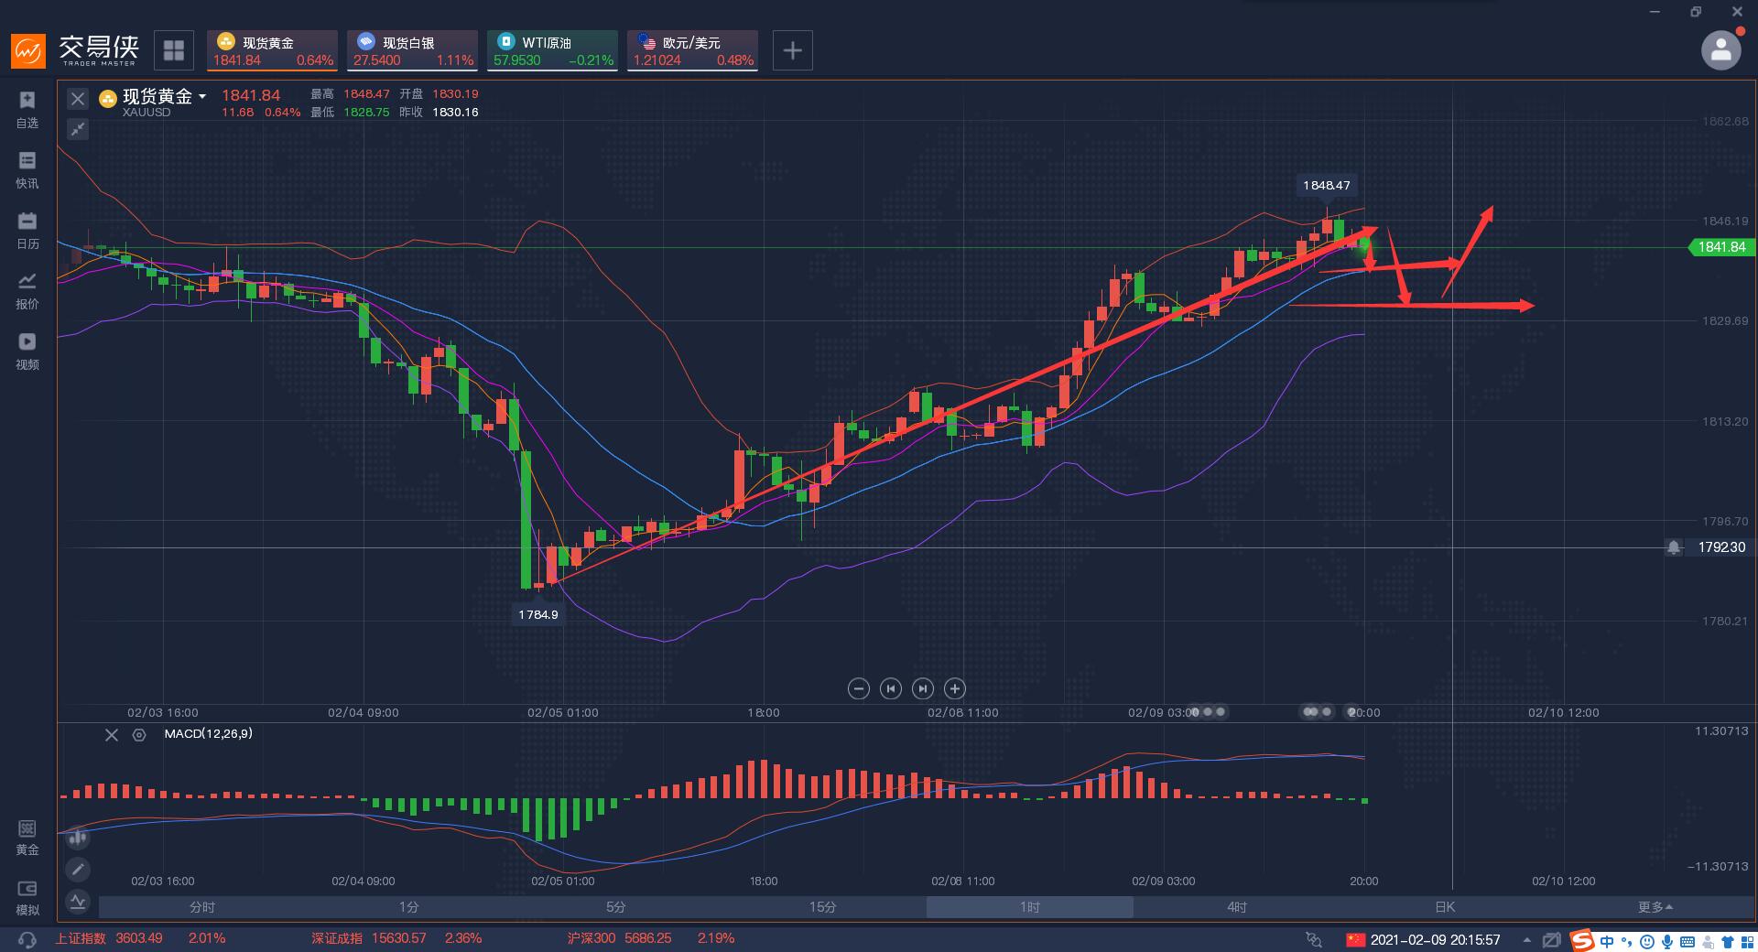The image size is (1758, 952).
Task: Switch to 分时 timeframe
Action: (202, 907)
